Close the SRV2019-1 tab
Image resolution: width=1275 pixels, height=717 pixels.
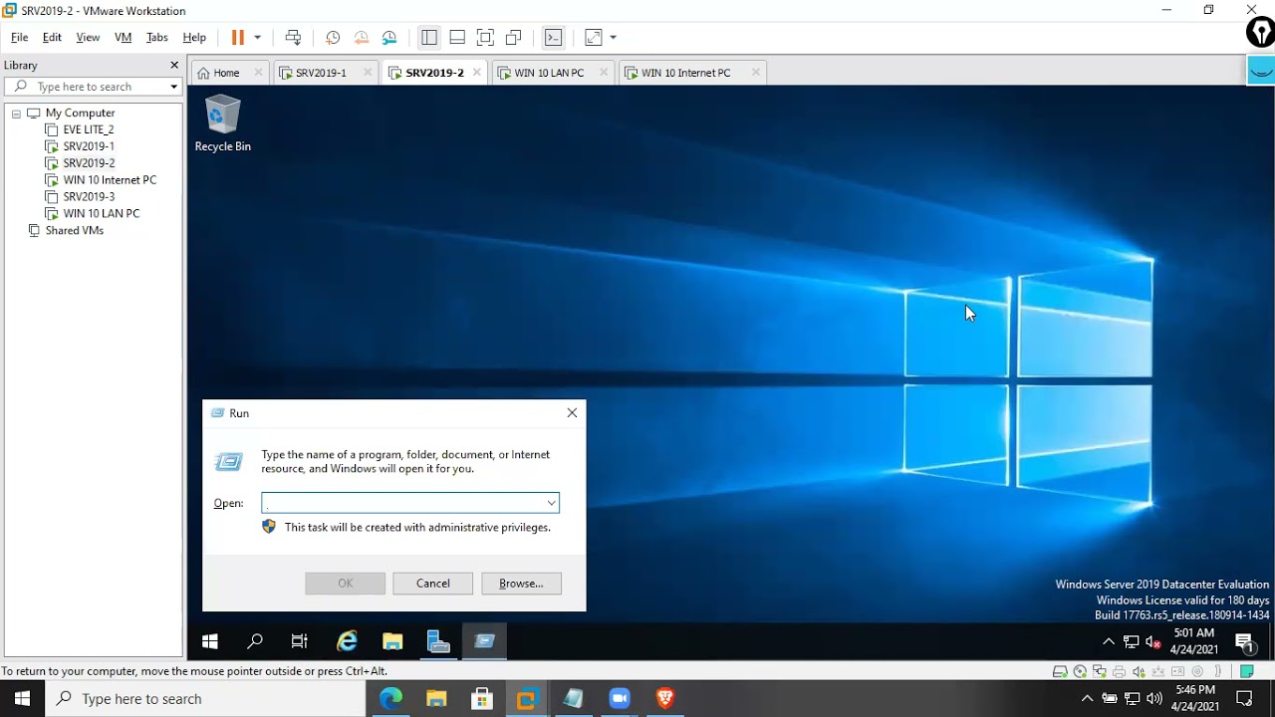[368, 73]
